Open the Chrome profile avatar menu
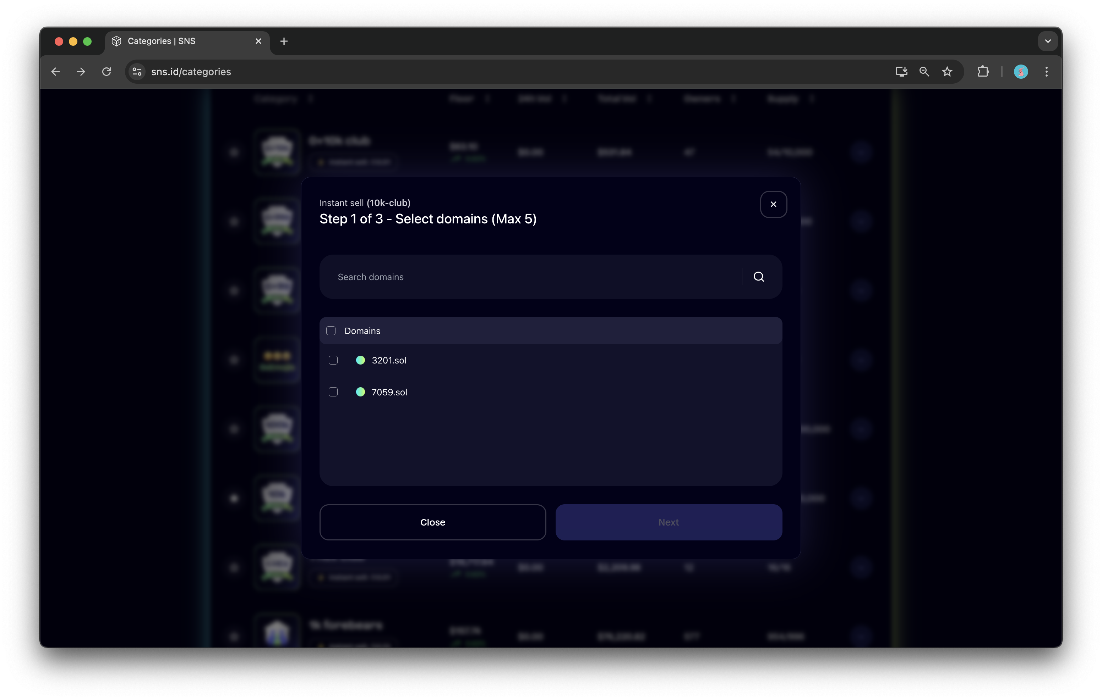 tap(1021, 72)
